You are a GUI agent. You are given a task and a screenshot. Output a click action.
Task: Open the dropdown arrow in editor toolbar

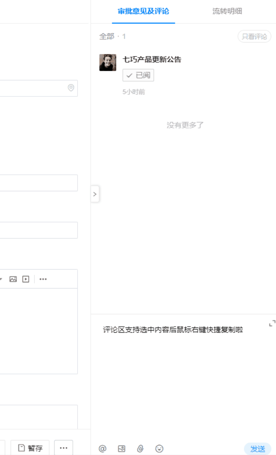pyautogui.click(x=1, y=279)
